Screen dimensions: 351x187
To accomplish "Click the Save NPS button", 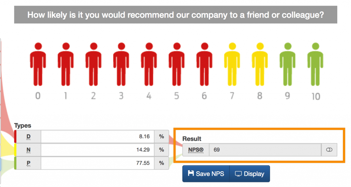I will (206, 174).
